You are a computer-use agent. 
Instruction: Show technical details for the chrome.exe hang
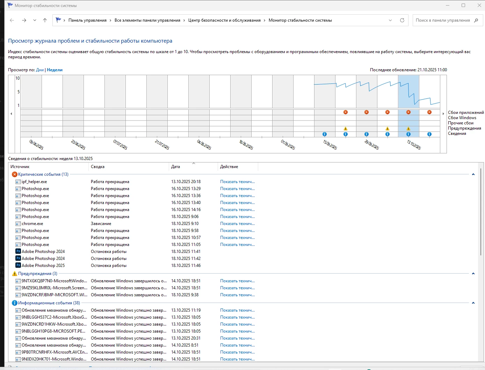237,224
